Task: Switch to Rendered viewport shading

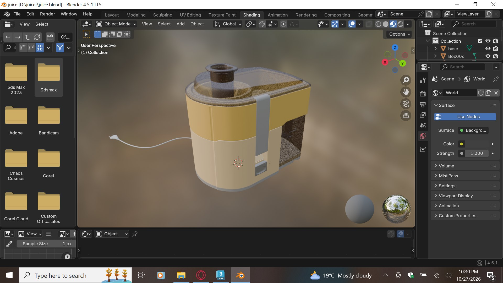Action: coord(400,24)
